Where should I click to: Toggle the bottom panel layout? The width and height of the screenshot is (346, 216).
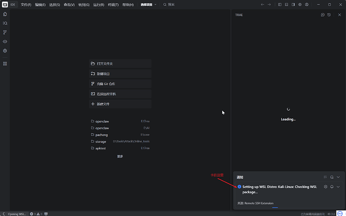(286, 5)
